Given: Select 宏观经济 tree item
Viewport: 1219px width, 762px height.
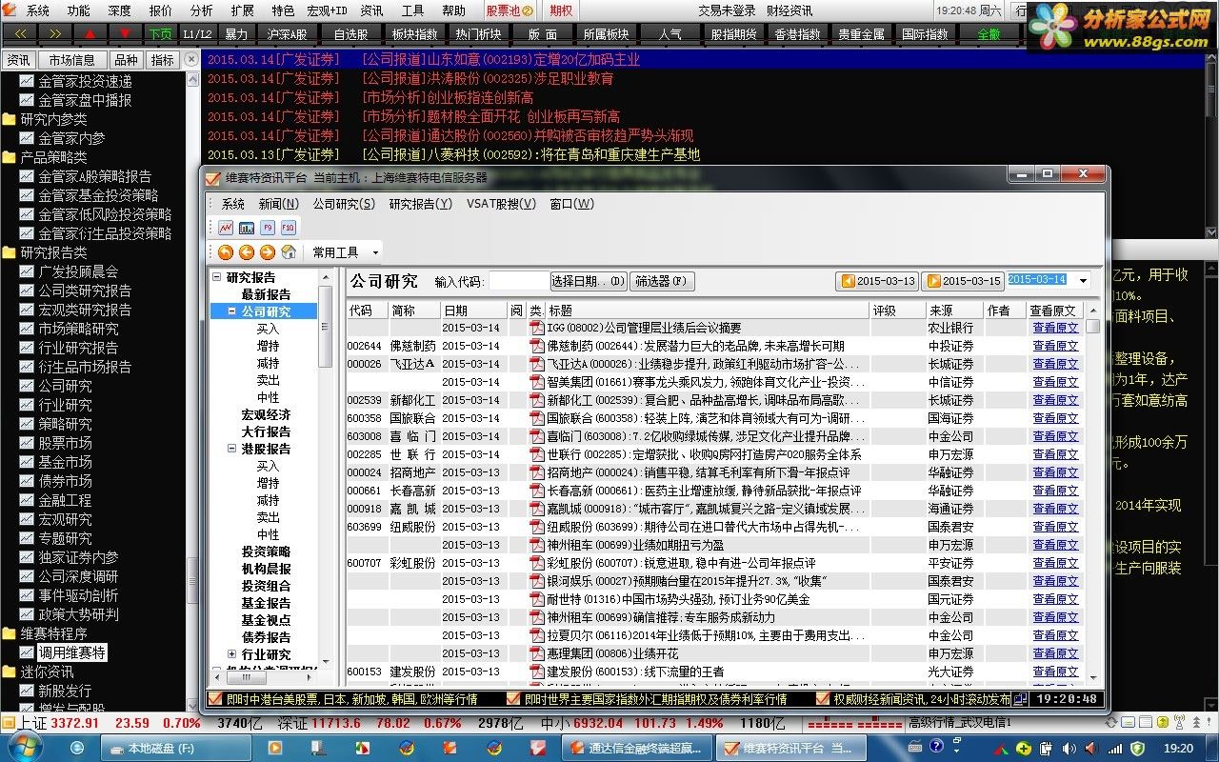Looking at the screenshot, I should pyautogui.click(x=266, y=414).
